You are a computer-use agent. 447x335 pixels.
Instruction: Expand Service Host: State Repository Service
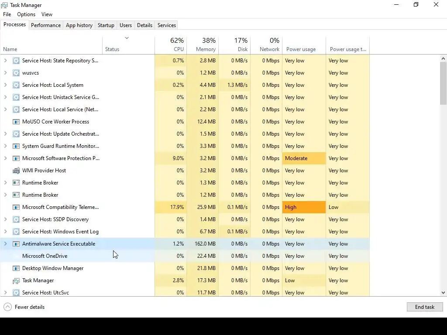[5, 60]
